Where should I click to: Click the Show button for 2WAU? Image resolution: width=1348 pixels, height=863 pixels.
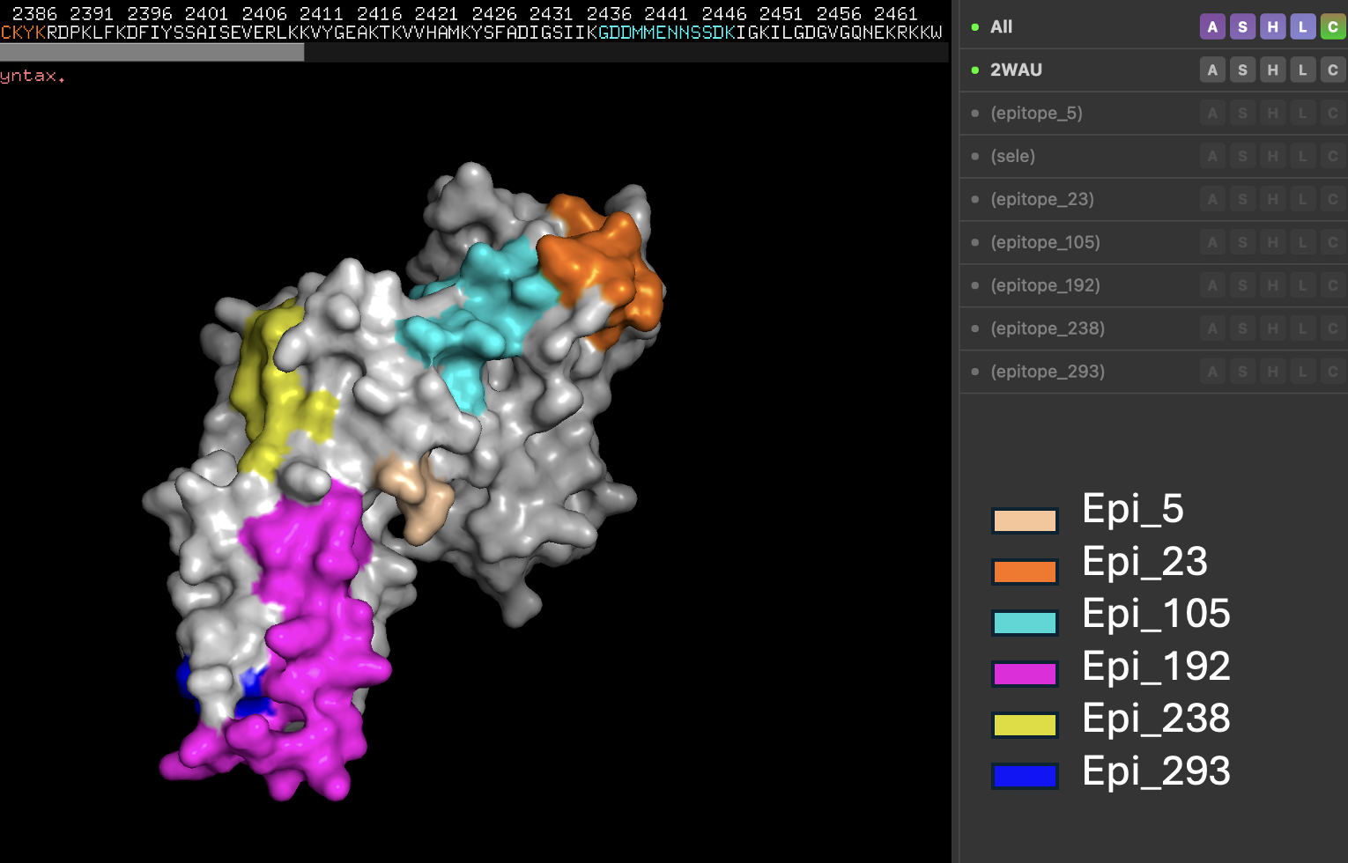1242,70
